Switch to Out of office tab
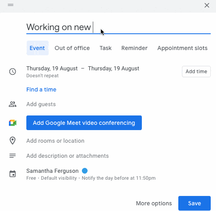Viewport: 216px width, 211px height. pyautogui.click(x=72, y=48)
